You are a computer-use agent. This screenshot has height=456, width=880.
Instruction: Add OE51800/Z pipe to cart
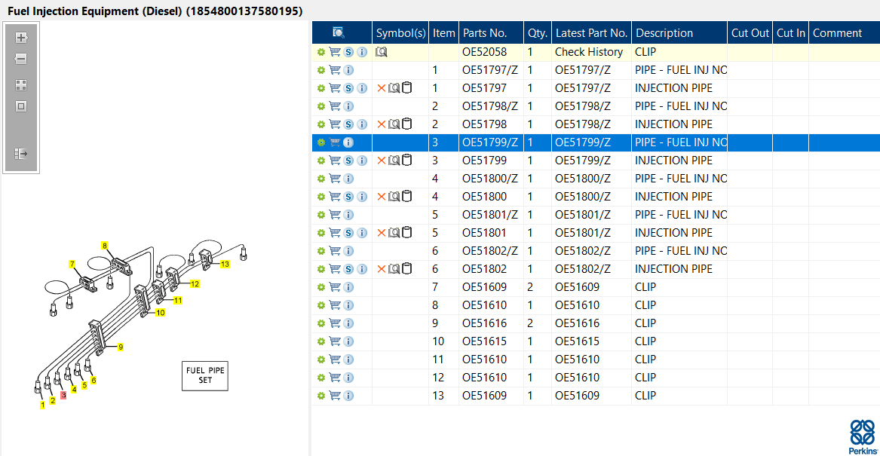(335, 179)
